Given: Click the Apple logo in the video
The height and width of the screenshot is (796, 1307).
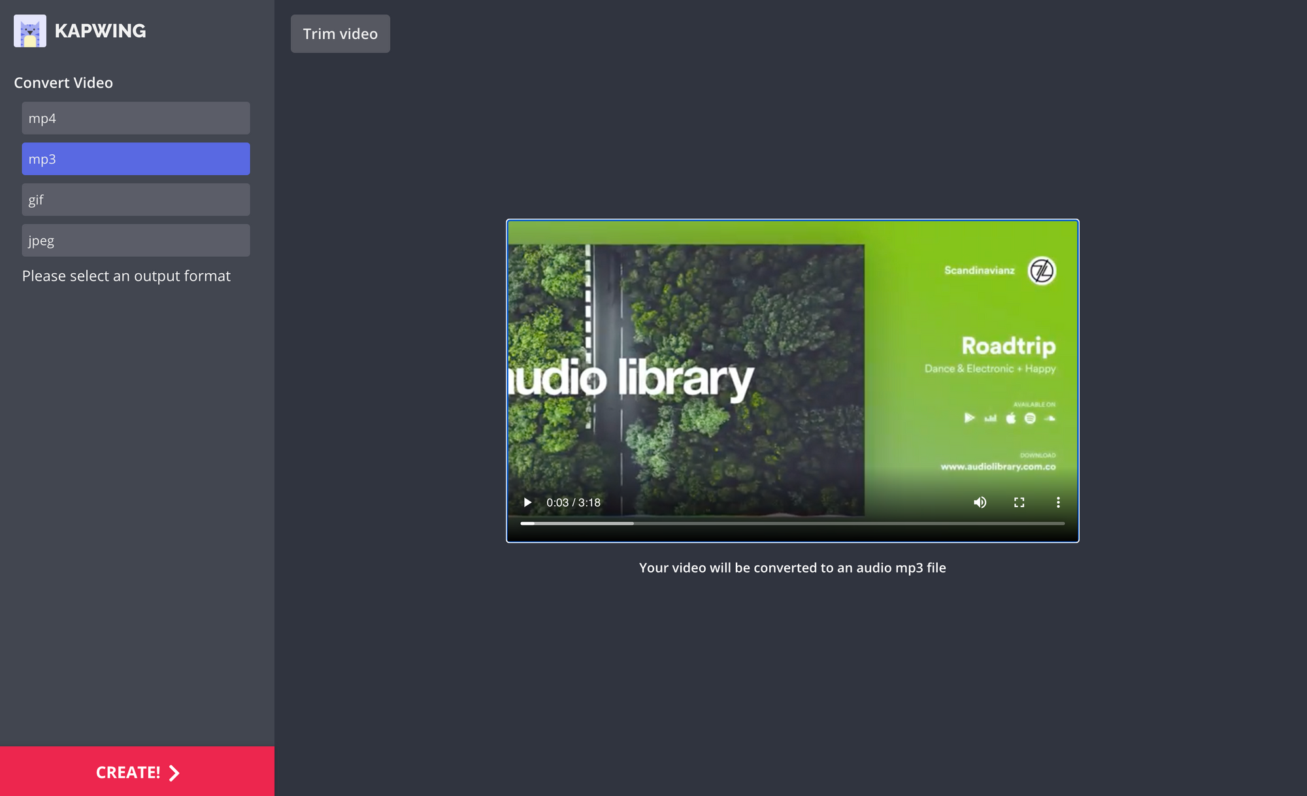Looking at the screenshot, I should coord(1011,418).
